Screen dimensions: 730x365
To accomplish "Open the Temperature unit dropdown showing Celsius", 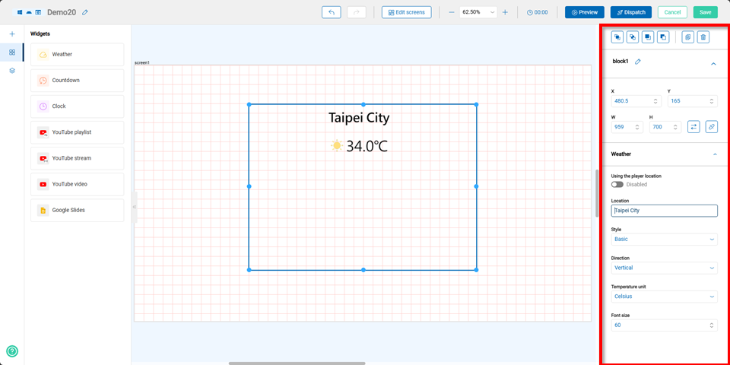I will (664, 297).
